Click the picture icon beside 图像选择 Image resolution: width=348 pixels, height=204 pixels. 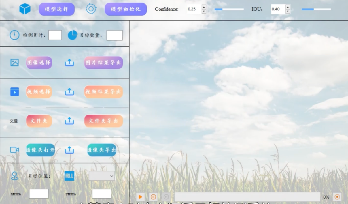14,62
